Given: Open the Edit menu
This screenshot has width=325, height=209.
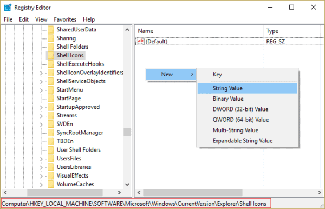Looking at the screenshot, I should [24, 19].
